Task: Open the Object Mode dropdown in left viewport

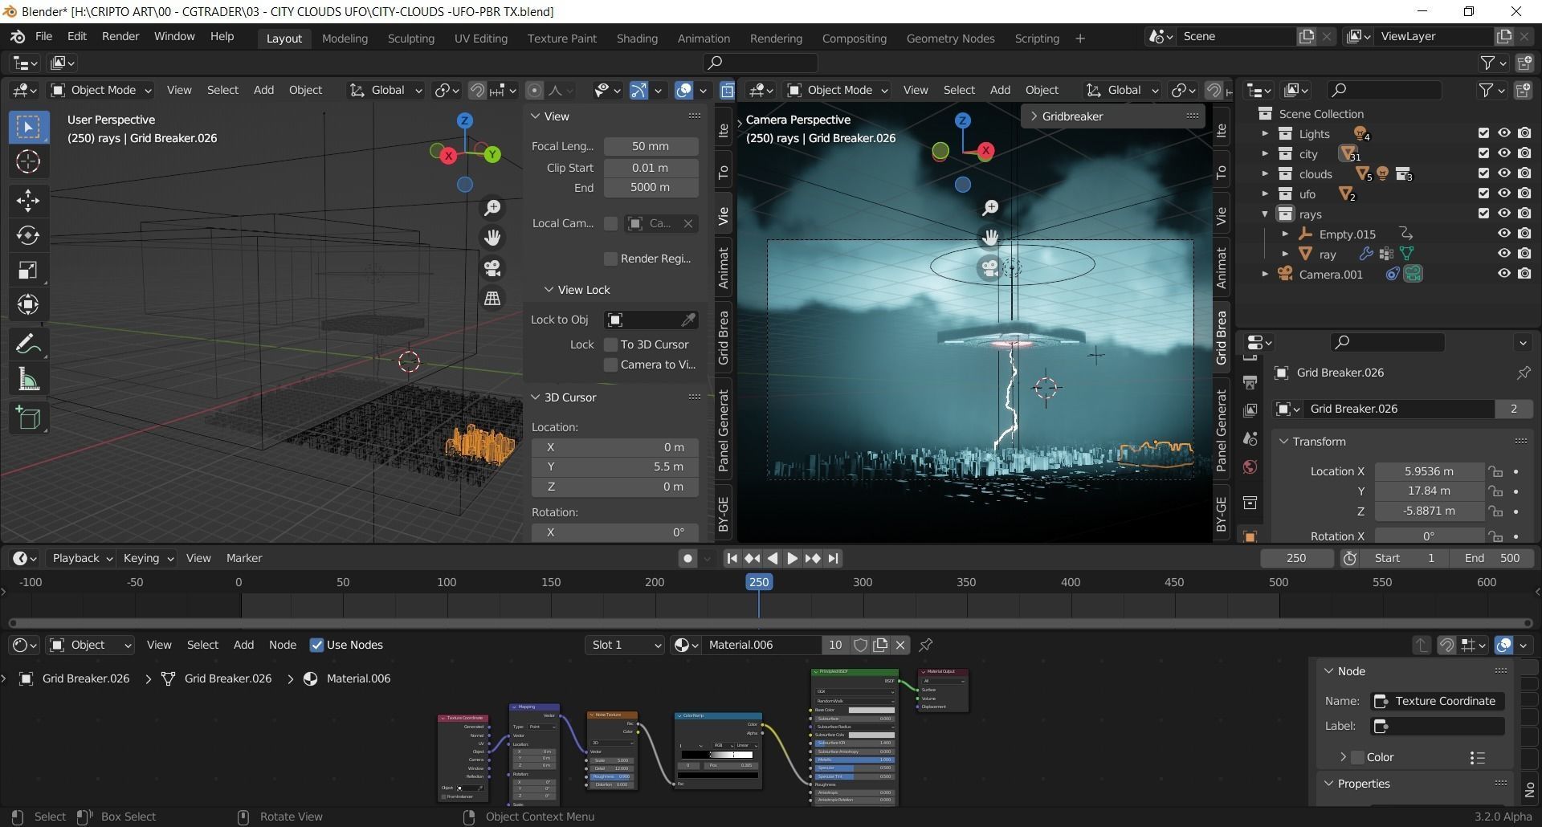Action: click(102, 90)
